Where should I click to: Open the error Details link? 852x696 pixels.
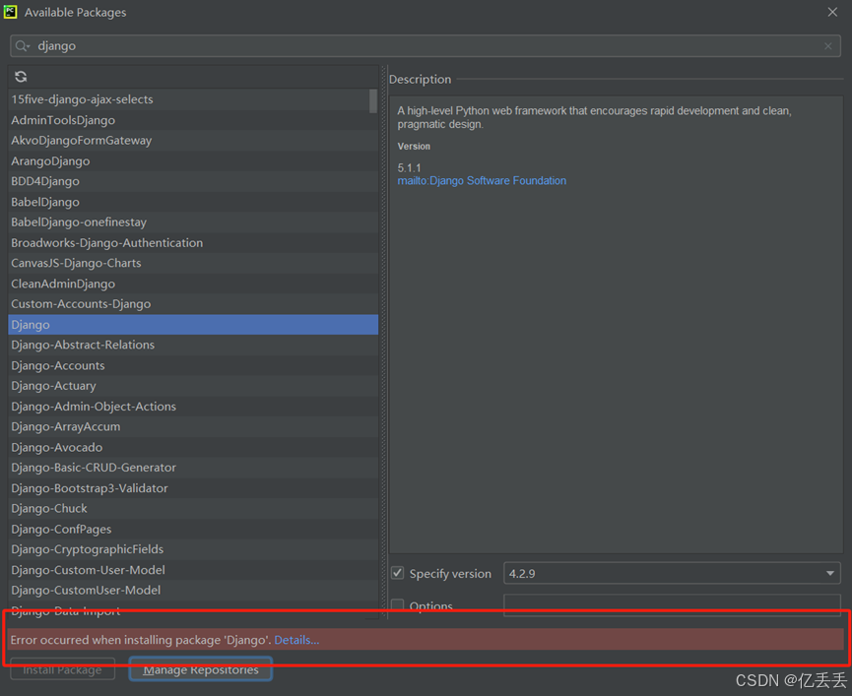tap(296, 640)
